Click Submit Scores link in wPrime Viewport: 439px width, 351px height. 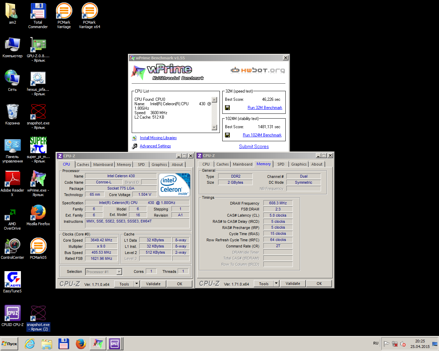point(254,146)
